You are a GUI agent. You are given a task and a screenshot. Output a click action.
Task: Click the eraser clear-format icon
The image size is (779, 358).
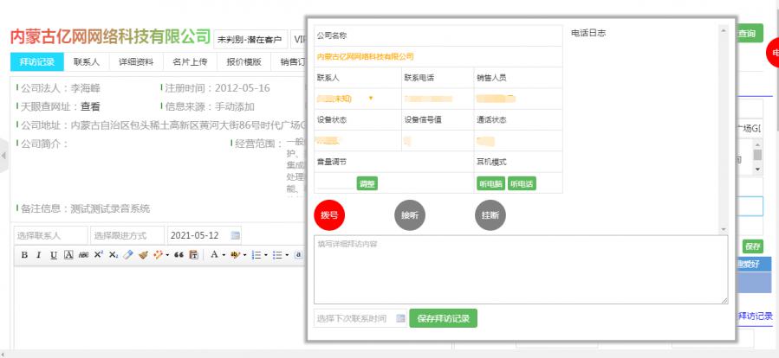(127, 255)
